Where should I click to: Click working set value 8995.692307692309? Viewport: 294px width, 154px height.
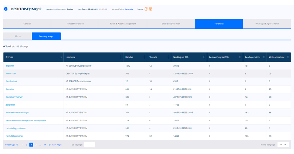coord(183,128)
